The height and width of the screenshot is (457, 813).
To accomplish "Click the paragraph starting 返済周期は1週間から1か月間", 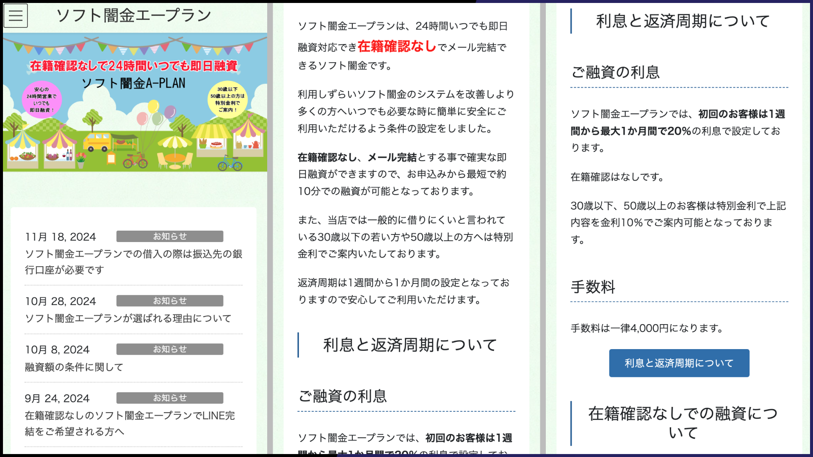I will [x=404, y=291].
